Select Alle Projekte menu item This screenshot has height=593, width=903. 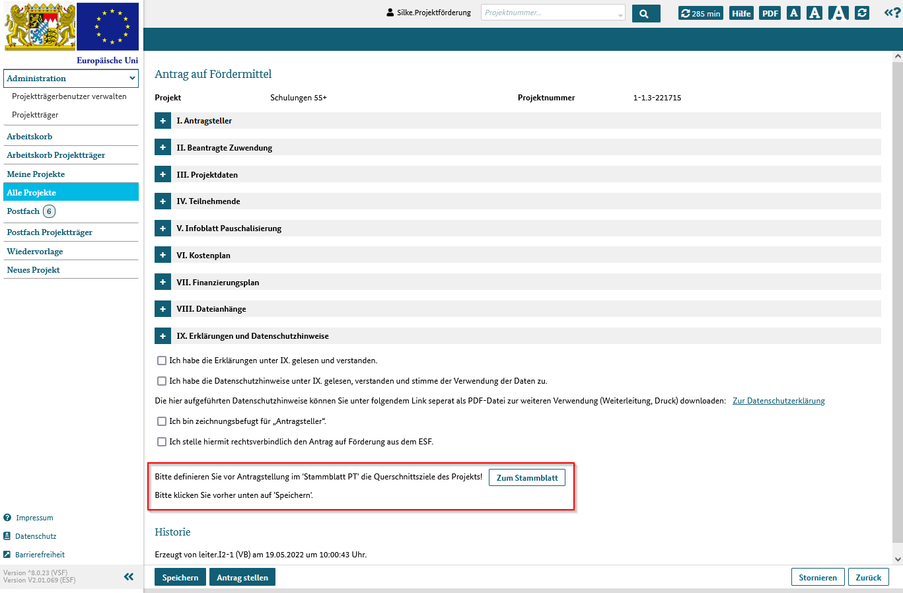click(x=71, y=193)
